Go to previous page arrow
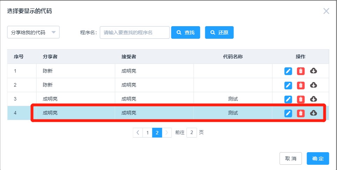 pyautogui.click(x=138, y=133)
